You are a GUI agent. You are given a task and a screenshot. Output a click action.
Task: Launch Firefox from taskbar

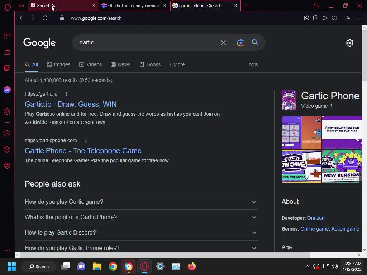pos(192,266)
